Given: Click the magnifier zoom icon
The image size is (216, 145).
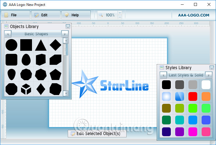Looking at the screenshot, I should click(x=101, y=15).
